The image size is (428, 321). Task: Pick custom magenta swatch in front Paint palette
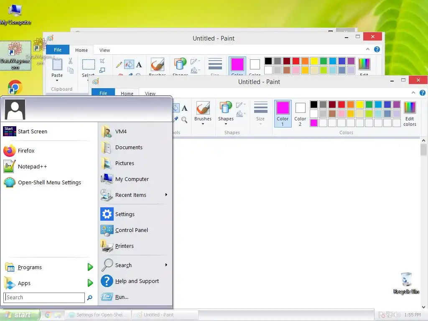[x=314, y=123]
